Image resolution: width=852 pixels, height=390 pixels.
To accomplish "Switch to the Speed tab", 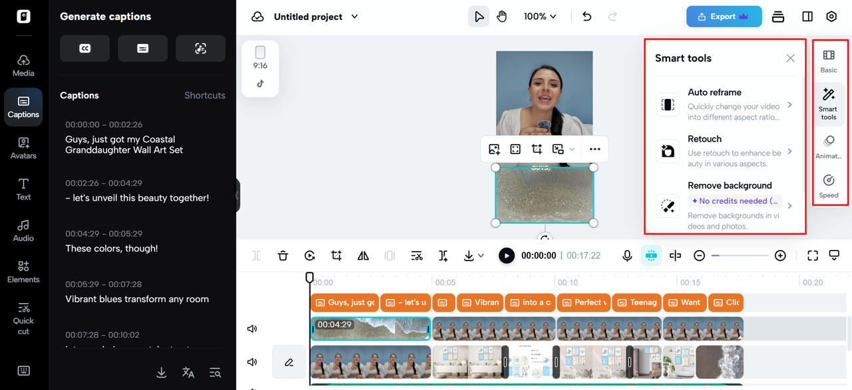I will click(829, 186).
